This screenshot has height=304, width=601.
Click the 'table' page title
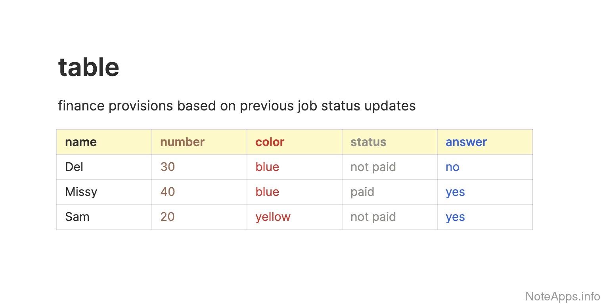point(88,67)
